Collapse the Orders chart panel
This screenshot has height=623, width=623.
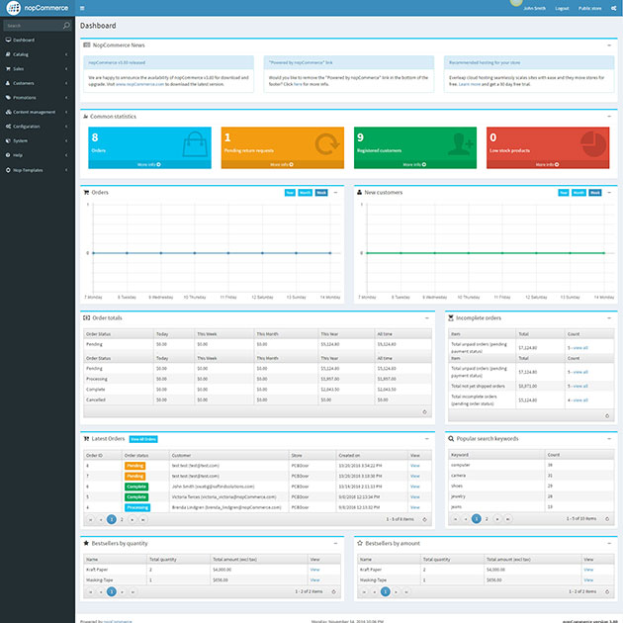coord(335,192)
